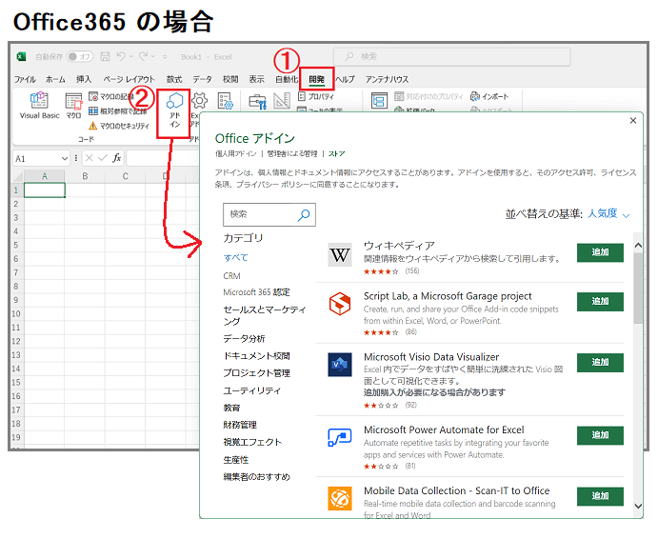
Task: Click the Wikipedia add-in icon
Action: [340, 254]
